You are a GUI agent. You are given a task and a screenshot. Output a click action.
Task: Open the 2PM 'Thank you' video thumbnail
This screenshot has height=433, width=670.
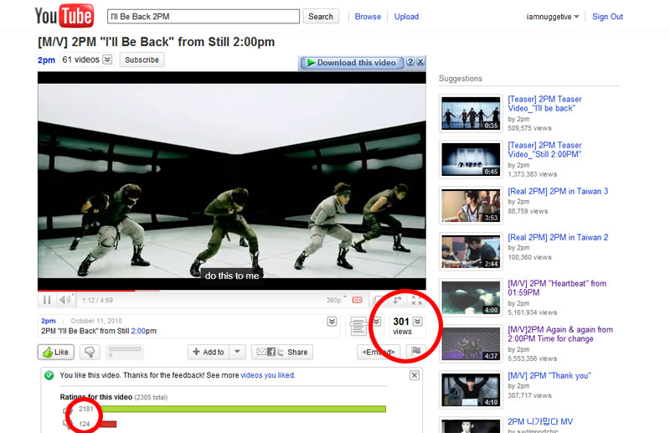pyautogui.click(x=471, y=390)
